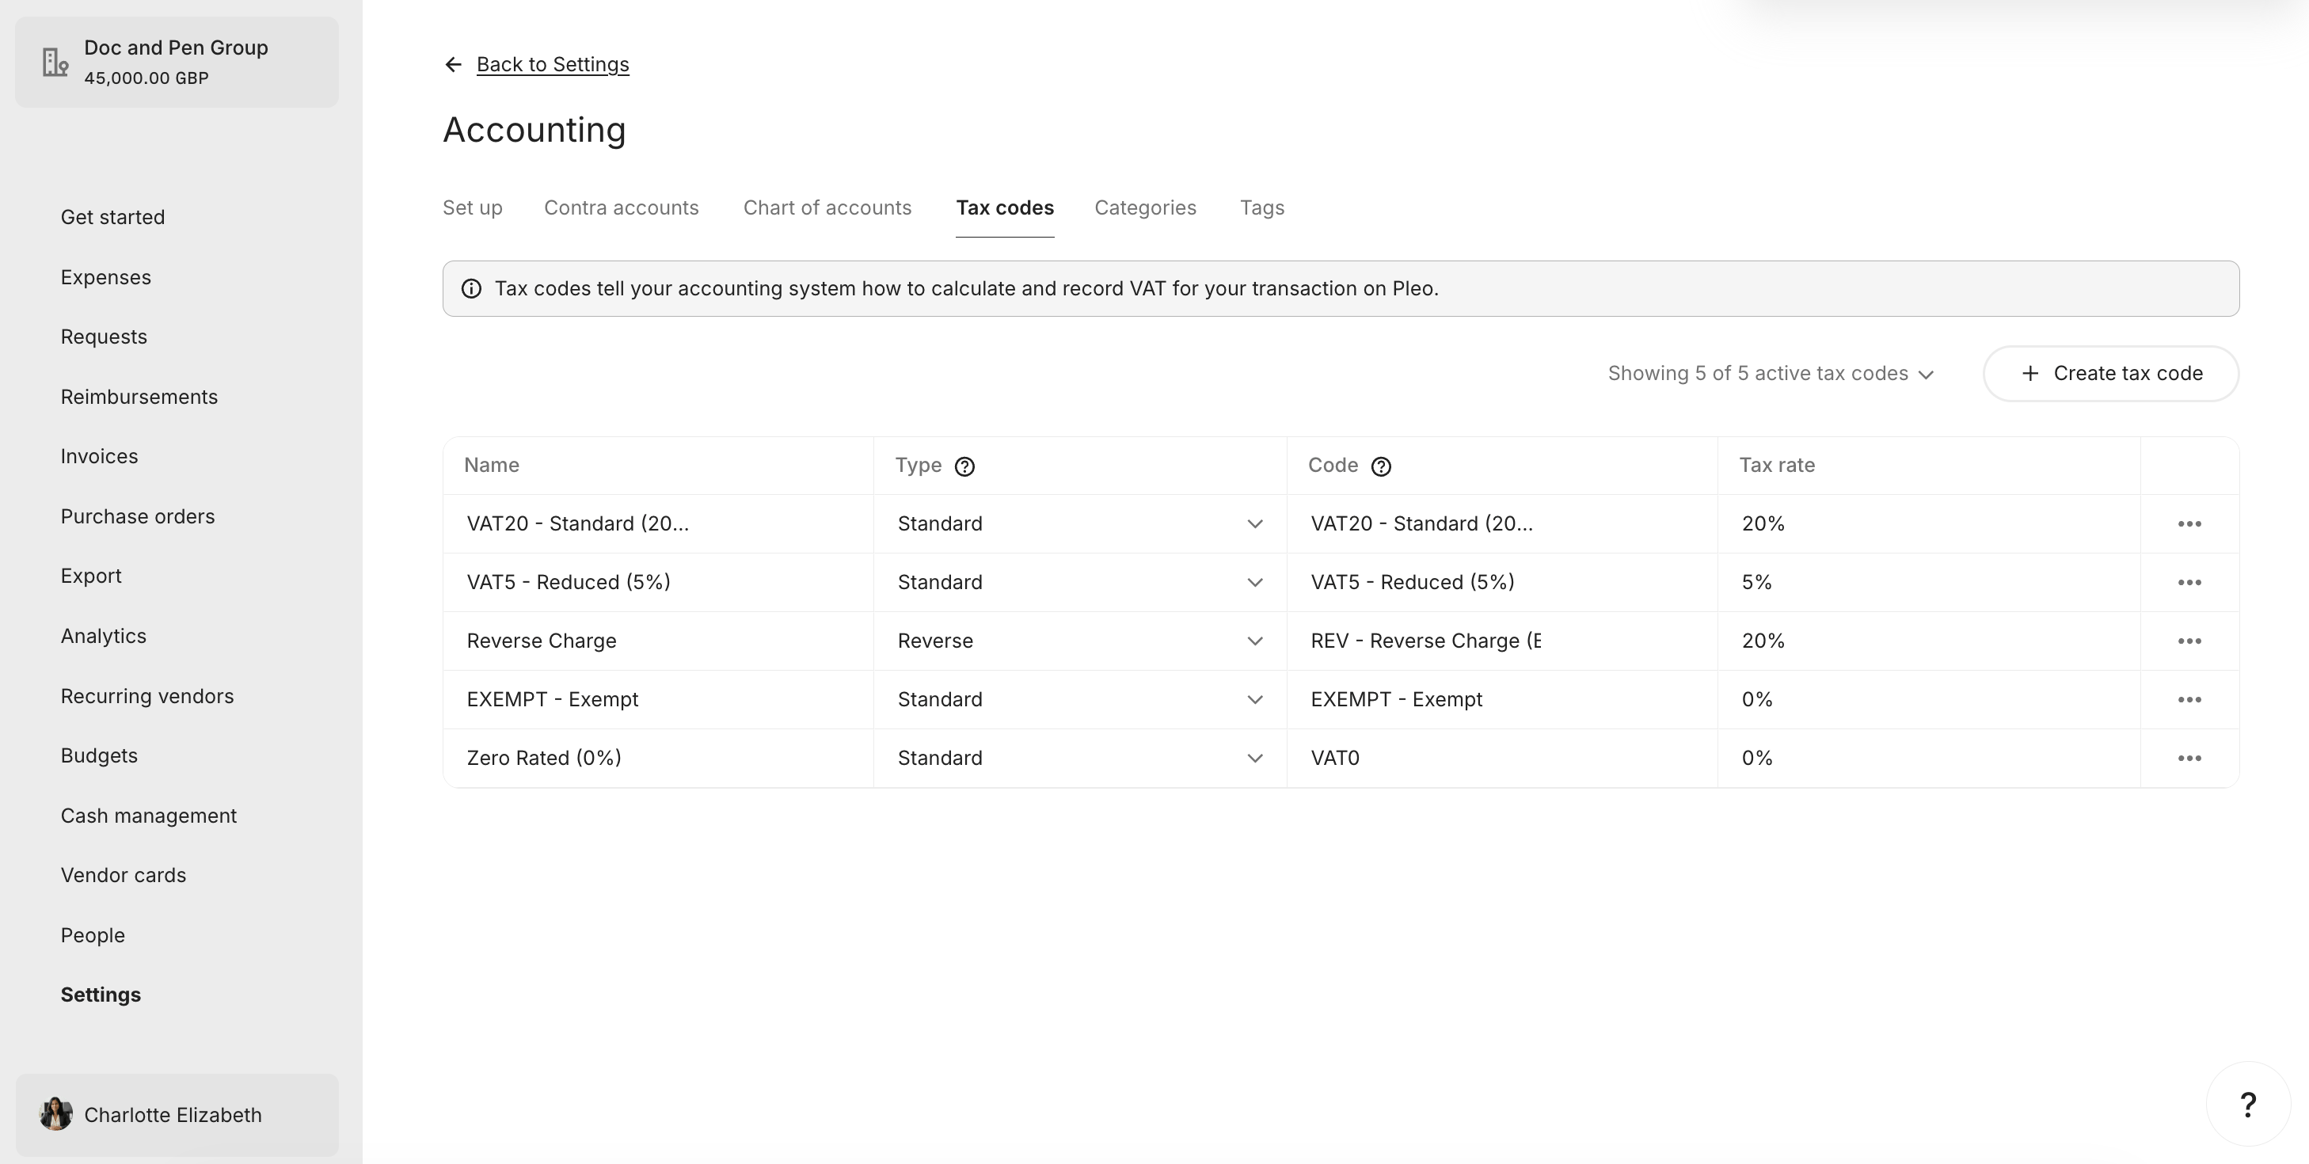2309x1164 pixels.
Task: Open the more options menu for Reverse Charge row
Action: (x=2189, y=641)
